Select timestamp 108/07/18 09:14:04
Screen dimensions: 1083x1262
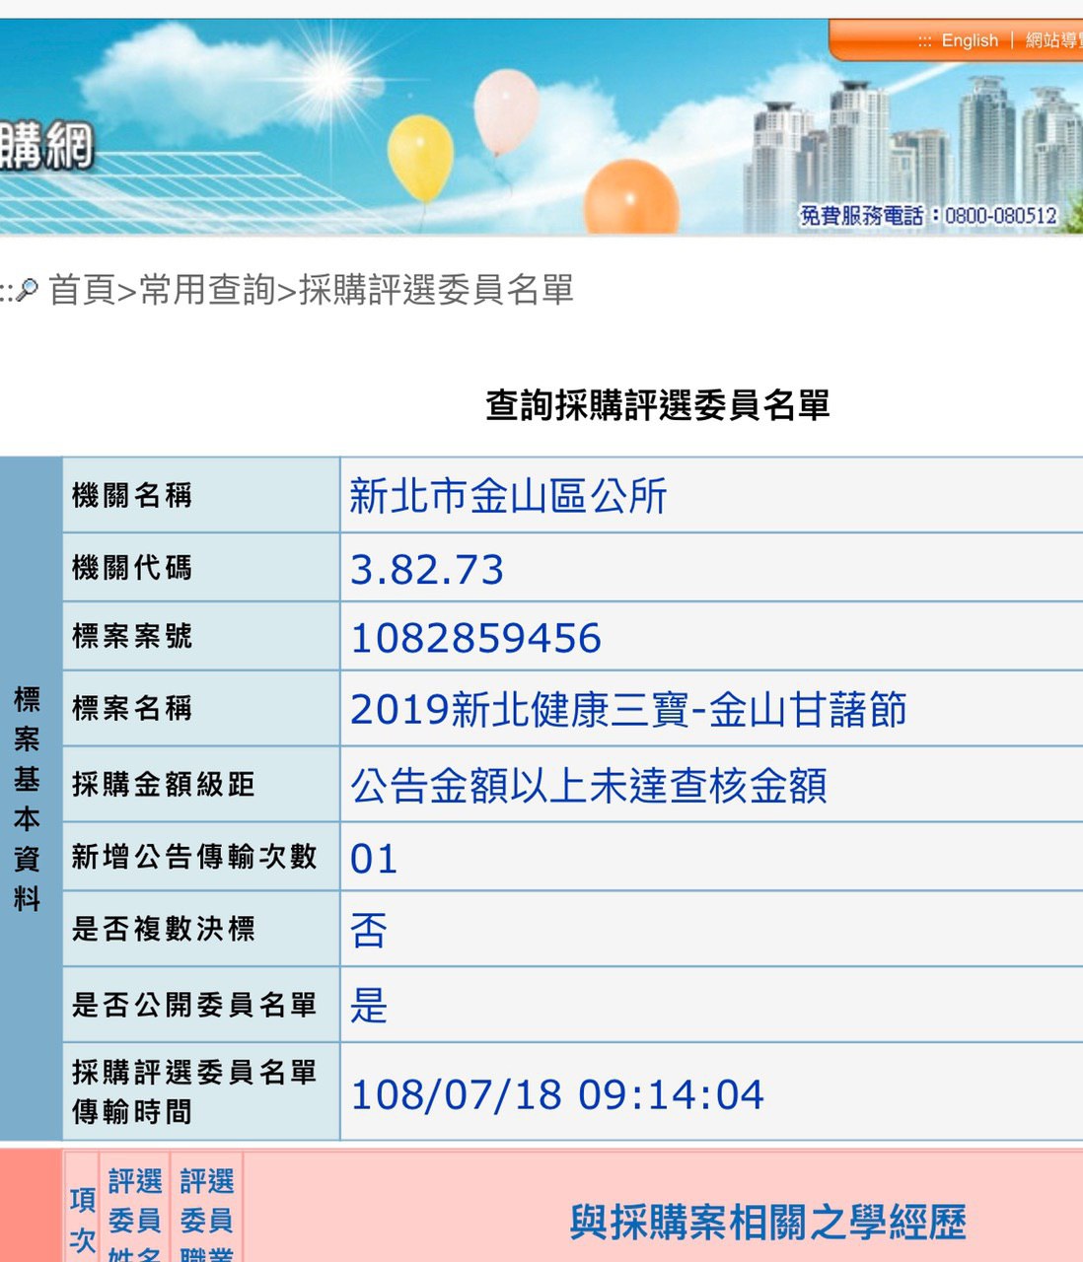(x=557, y=1095)
